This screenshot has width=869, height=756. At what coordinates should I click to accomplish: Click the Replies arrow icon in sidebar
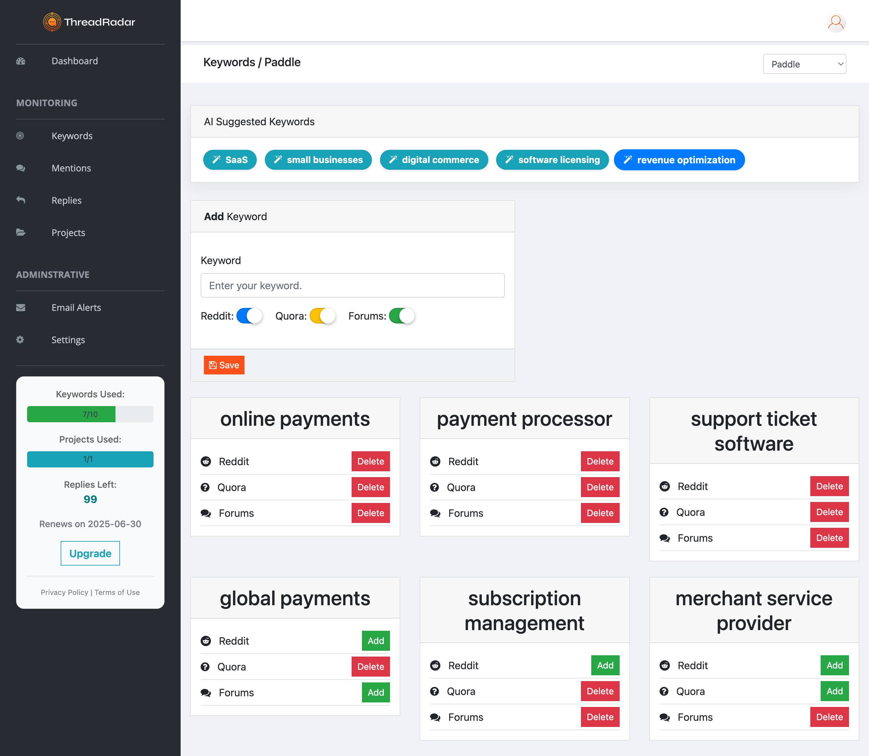pos(21,200)
